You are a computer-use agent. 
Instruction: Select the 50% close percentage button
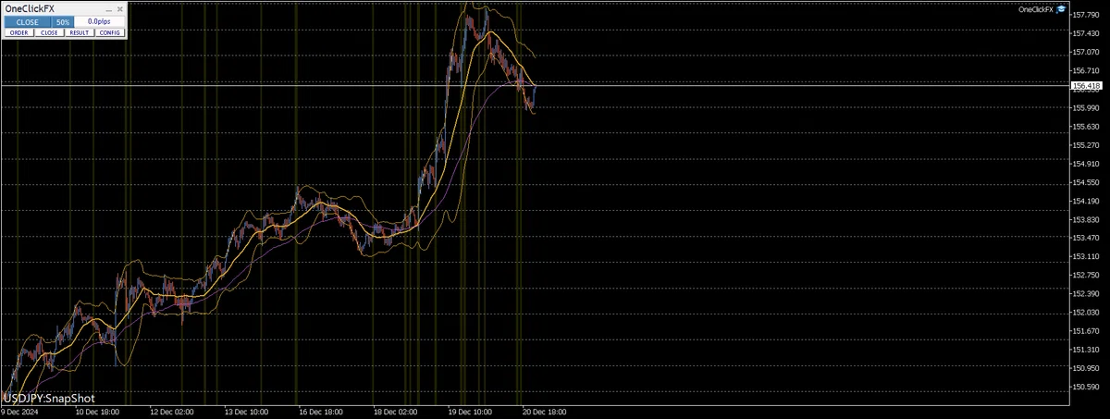pos(62,20)
